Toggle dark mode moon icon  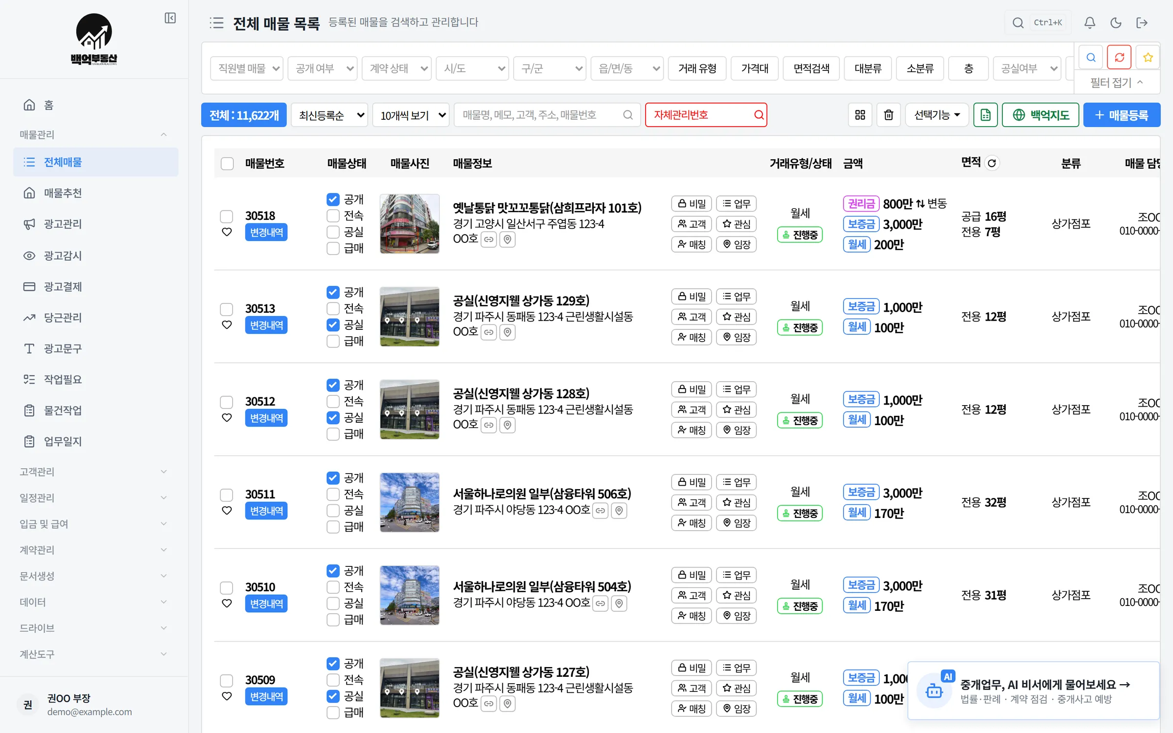(1116, 22)
